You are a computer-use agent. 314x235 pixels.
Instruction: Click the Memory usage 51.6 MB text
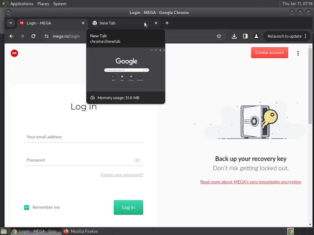coord(118,98)
